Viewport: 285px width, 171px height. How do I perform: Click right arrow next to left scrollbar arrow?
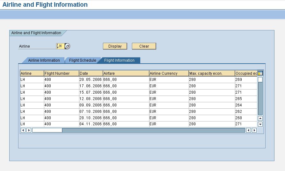click(29, 130)
